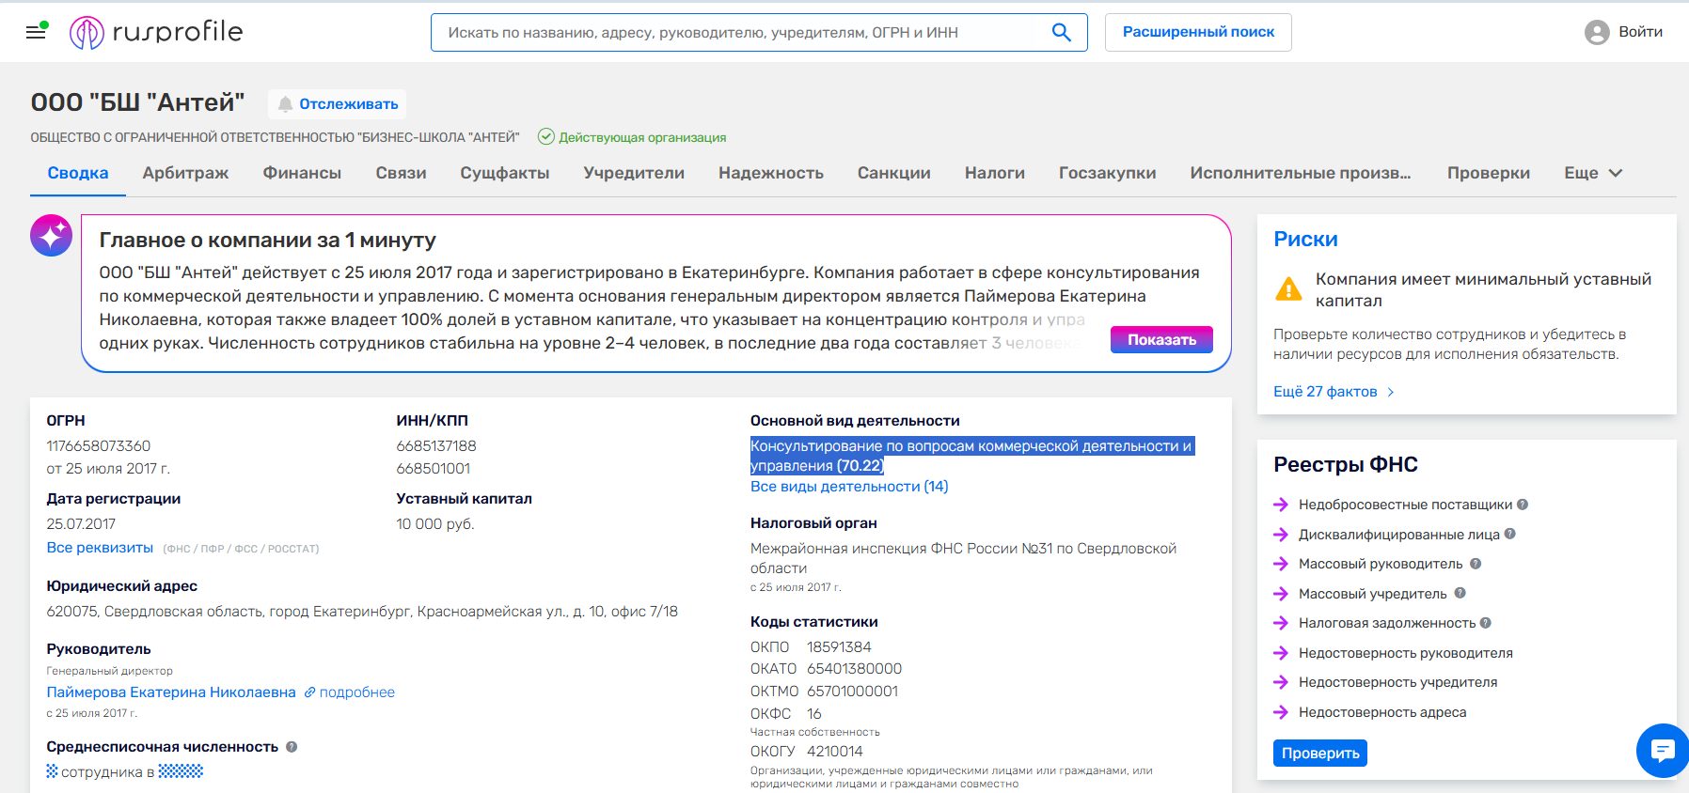
Task: Click help icon beside Налоговая задолженность
Action: (1486, 623)
